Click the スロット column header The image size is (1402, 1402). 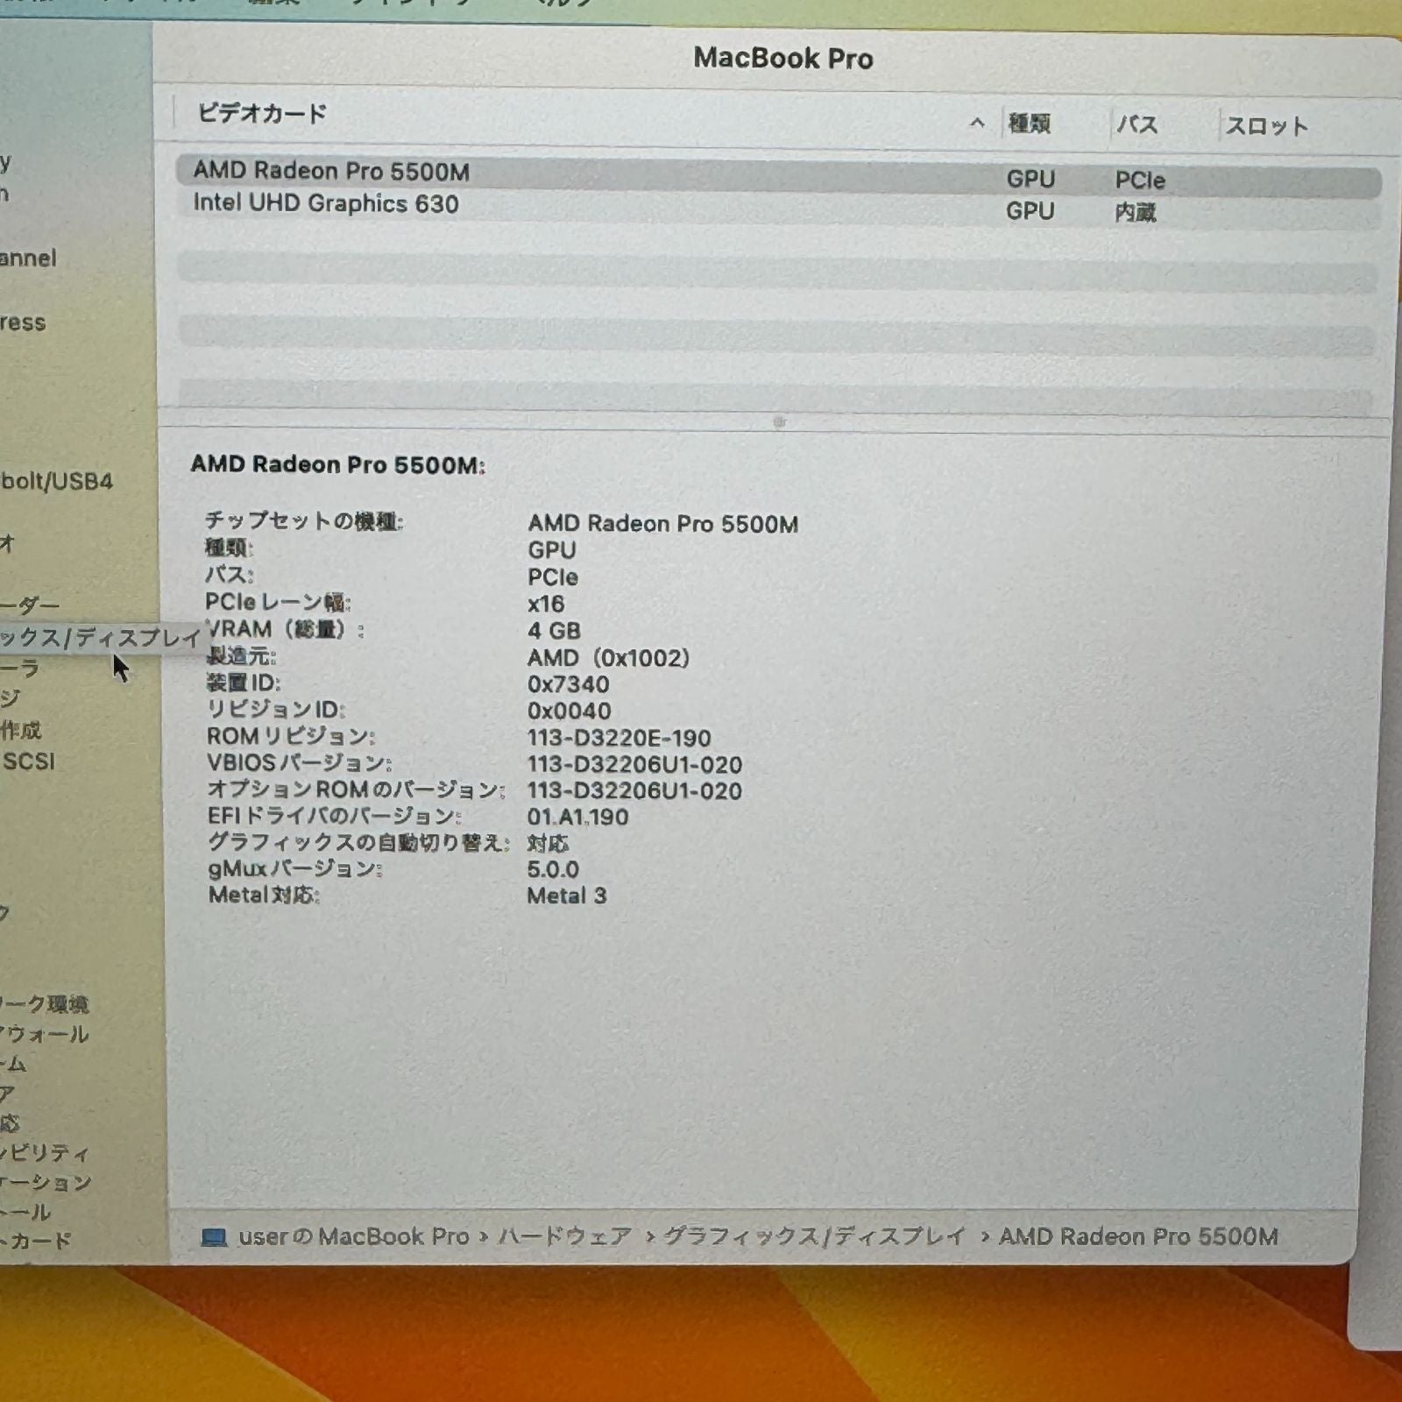click(x=1266, y=126)
